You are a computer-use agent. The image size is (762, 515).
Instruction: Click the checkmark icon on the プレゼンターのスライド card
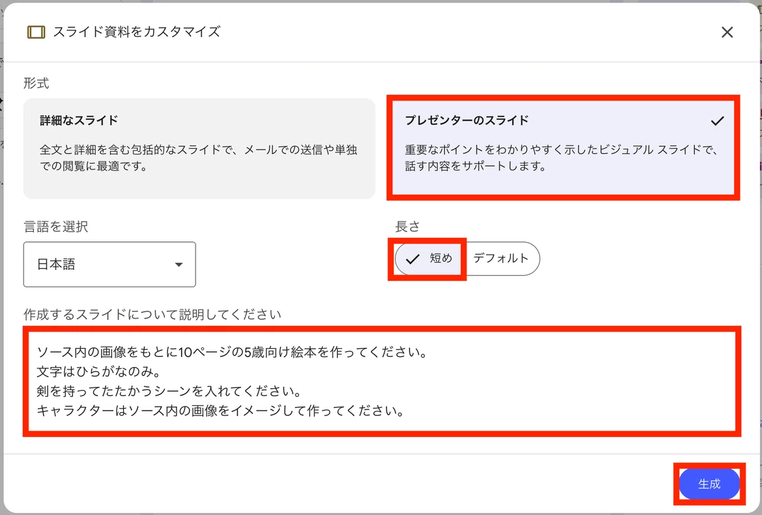(x=718, y=121)
